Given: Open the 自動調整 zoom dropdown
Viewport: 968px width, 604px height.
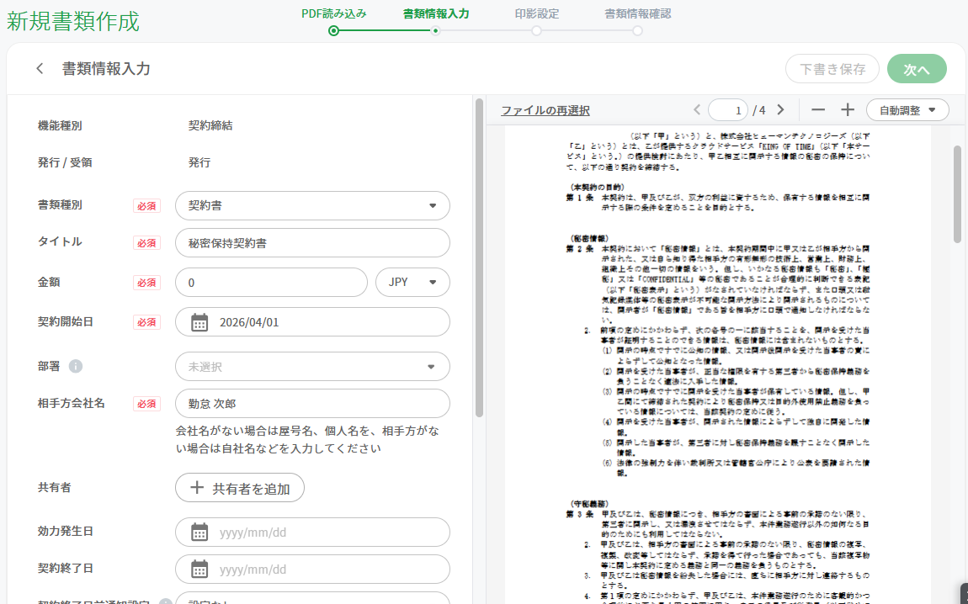Looking at the screenshot, I should 907,110.
